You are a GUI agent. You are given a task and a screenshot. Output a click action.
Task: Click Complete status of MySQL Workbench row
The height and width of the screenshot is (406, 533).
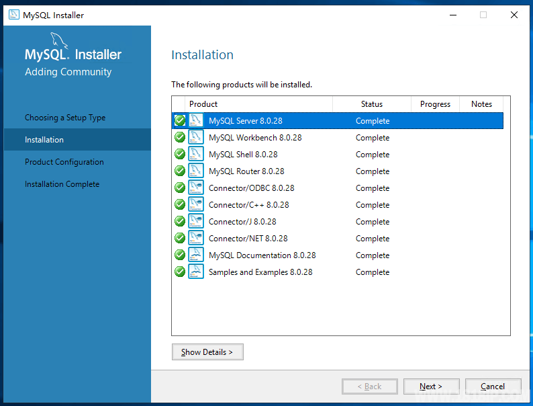(x=373, y=138)
